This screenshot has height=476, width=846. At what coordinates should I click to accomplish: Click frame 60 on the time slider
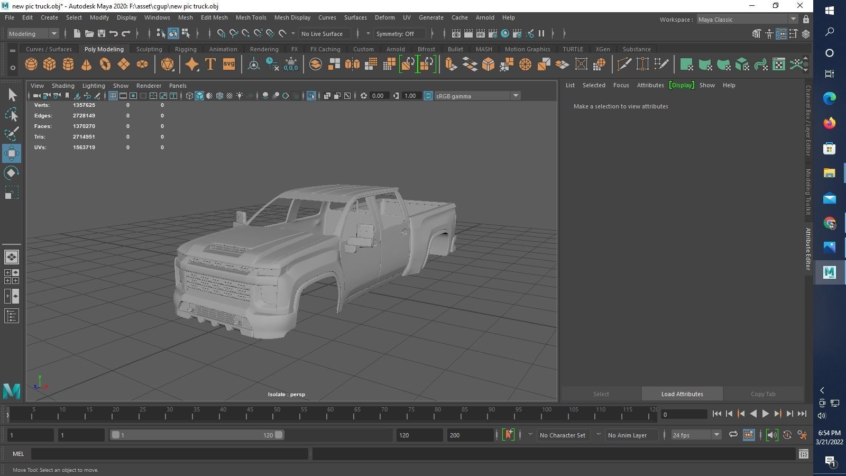330,413
